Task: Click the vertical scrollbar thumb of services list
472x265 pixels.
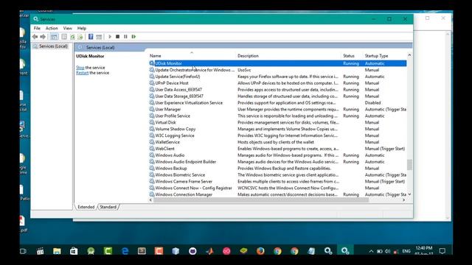Action: [x=409, y=165]
